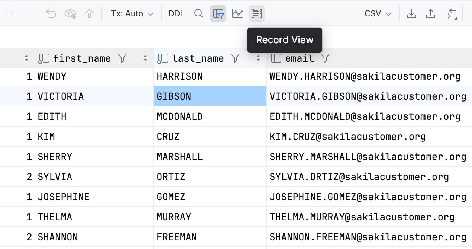The image size is (472, 249).
Task: Click the Import data upload icon
Action: click(430, 14)
